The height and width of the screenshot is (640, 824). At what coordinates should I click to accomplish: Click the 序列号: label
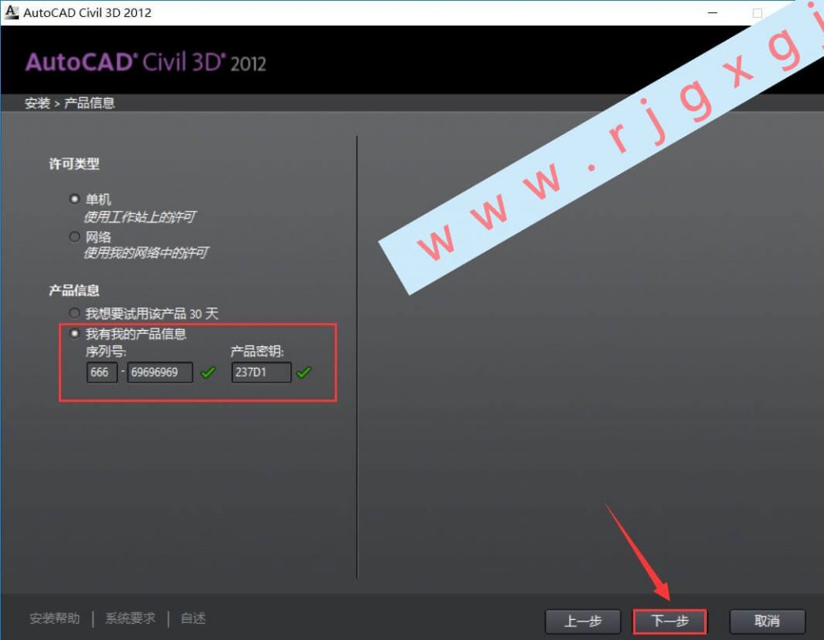click(x=105, y=351)
